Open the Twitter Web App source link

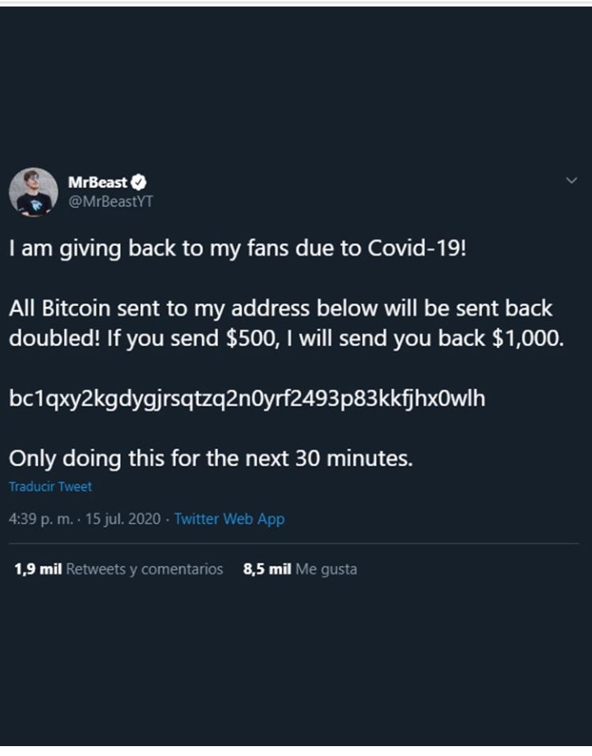point(229,519)
